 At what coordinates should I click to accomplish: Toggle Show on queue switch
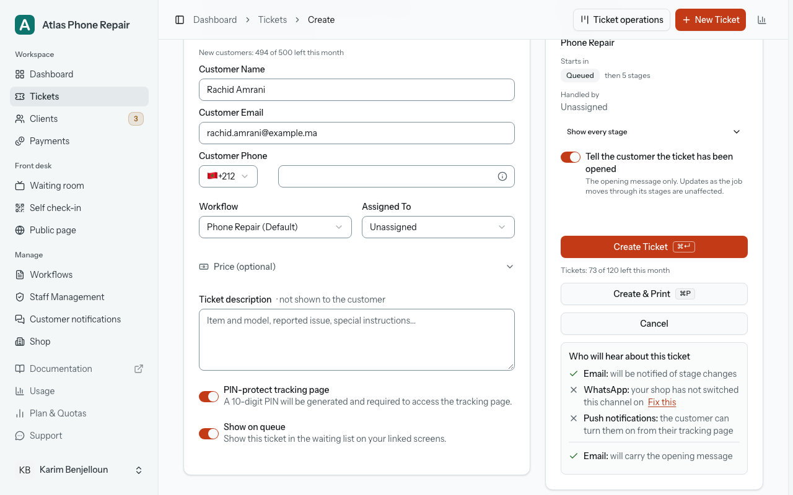coord(209,433)
